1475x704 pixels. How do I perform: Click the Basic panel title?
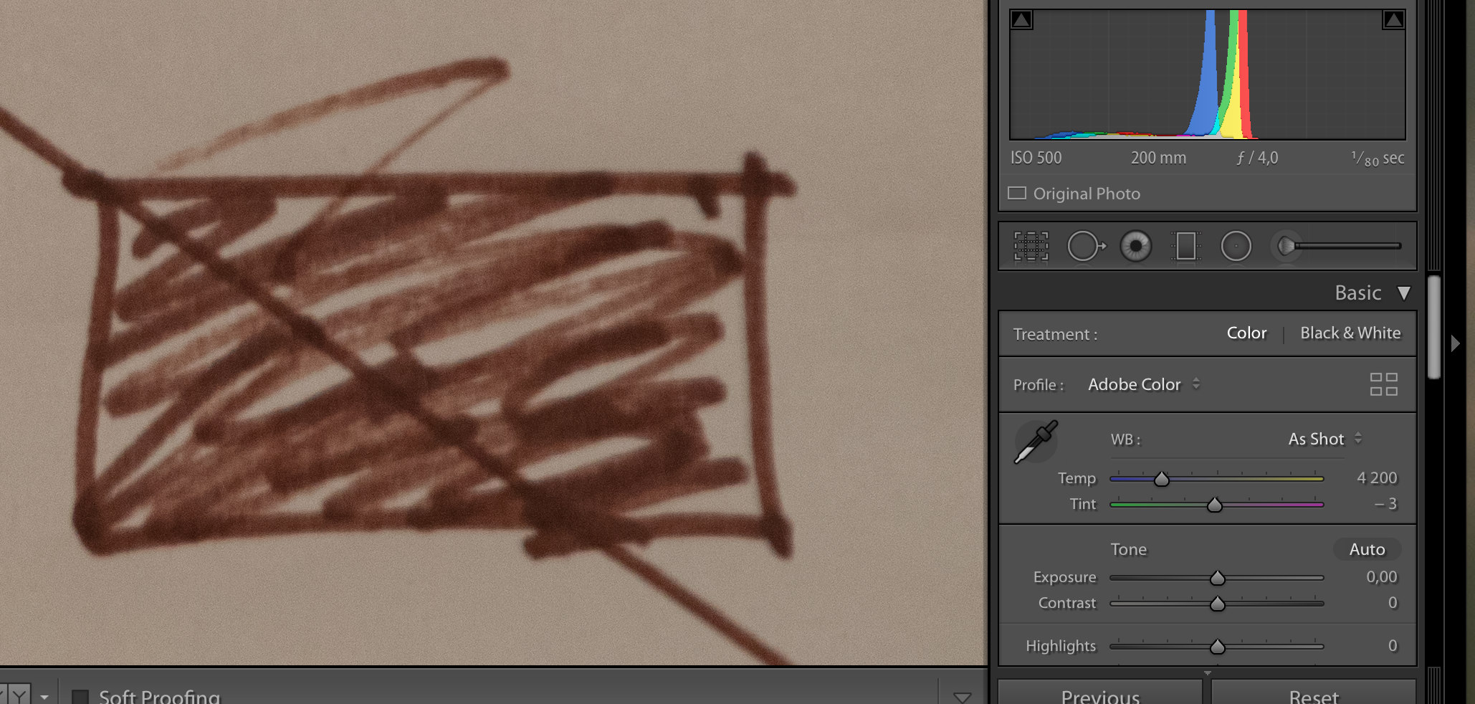1357,292
